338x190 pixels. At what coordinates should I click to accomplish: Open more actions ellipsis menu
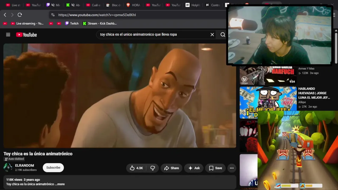(x=232, y=168)
